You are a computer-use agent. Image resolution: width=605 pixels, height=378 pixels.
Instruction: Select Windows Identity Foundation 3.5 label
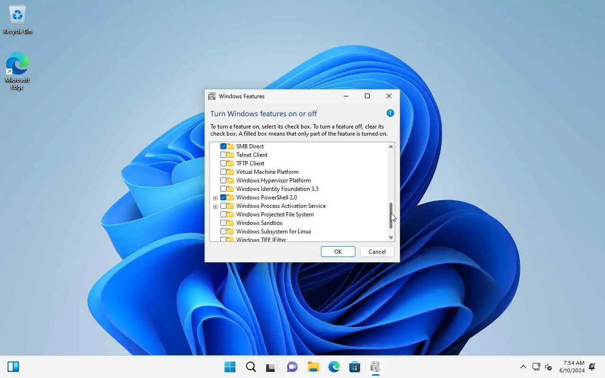[x=277, y=189]
